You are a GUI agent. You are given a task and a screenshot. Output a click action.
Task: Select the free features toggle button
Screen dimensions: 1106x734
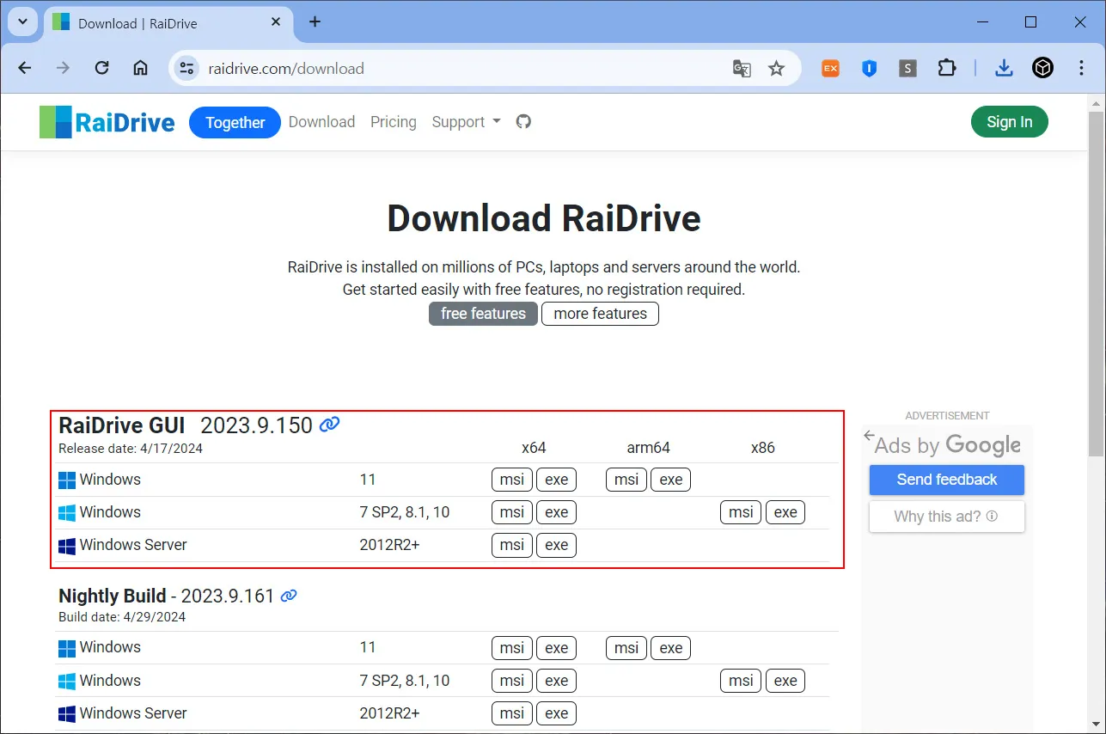pyautogui.click(x=483, y=314)
